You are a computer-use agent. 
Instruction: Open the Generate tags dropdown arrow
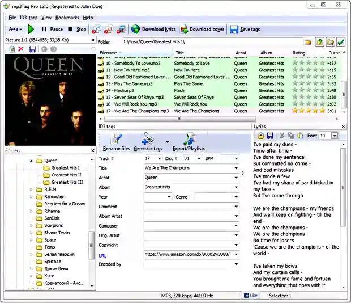click(167, 142)
